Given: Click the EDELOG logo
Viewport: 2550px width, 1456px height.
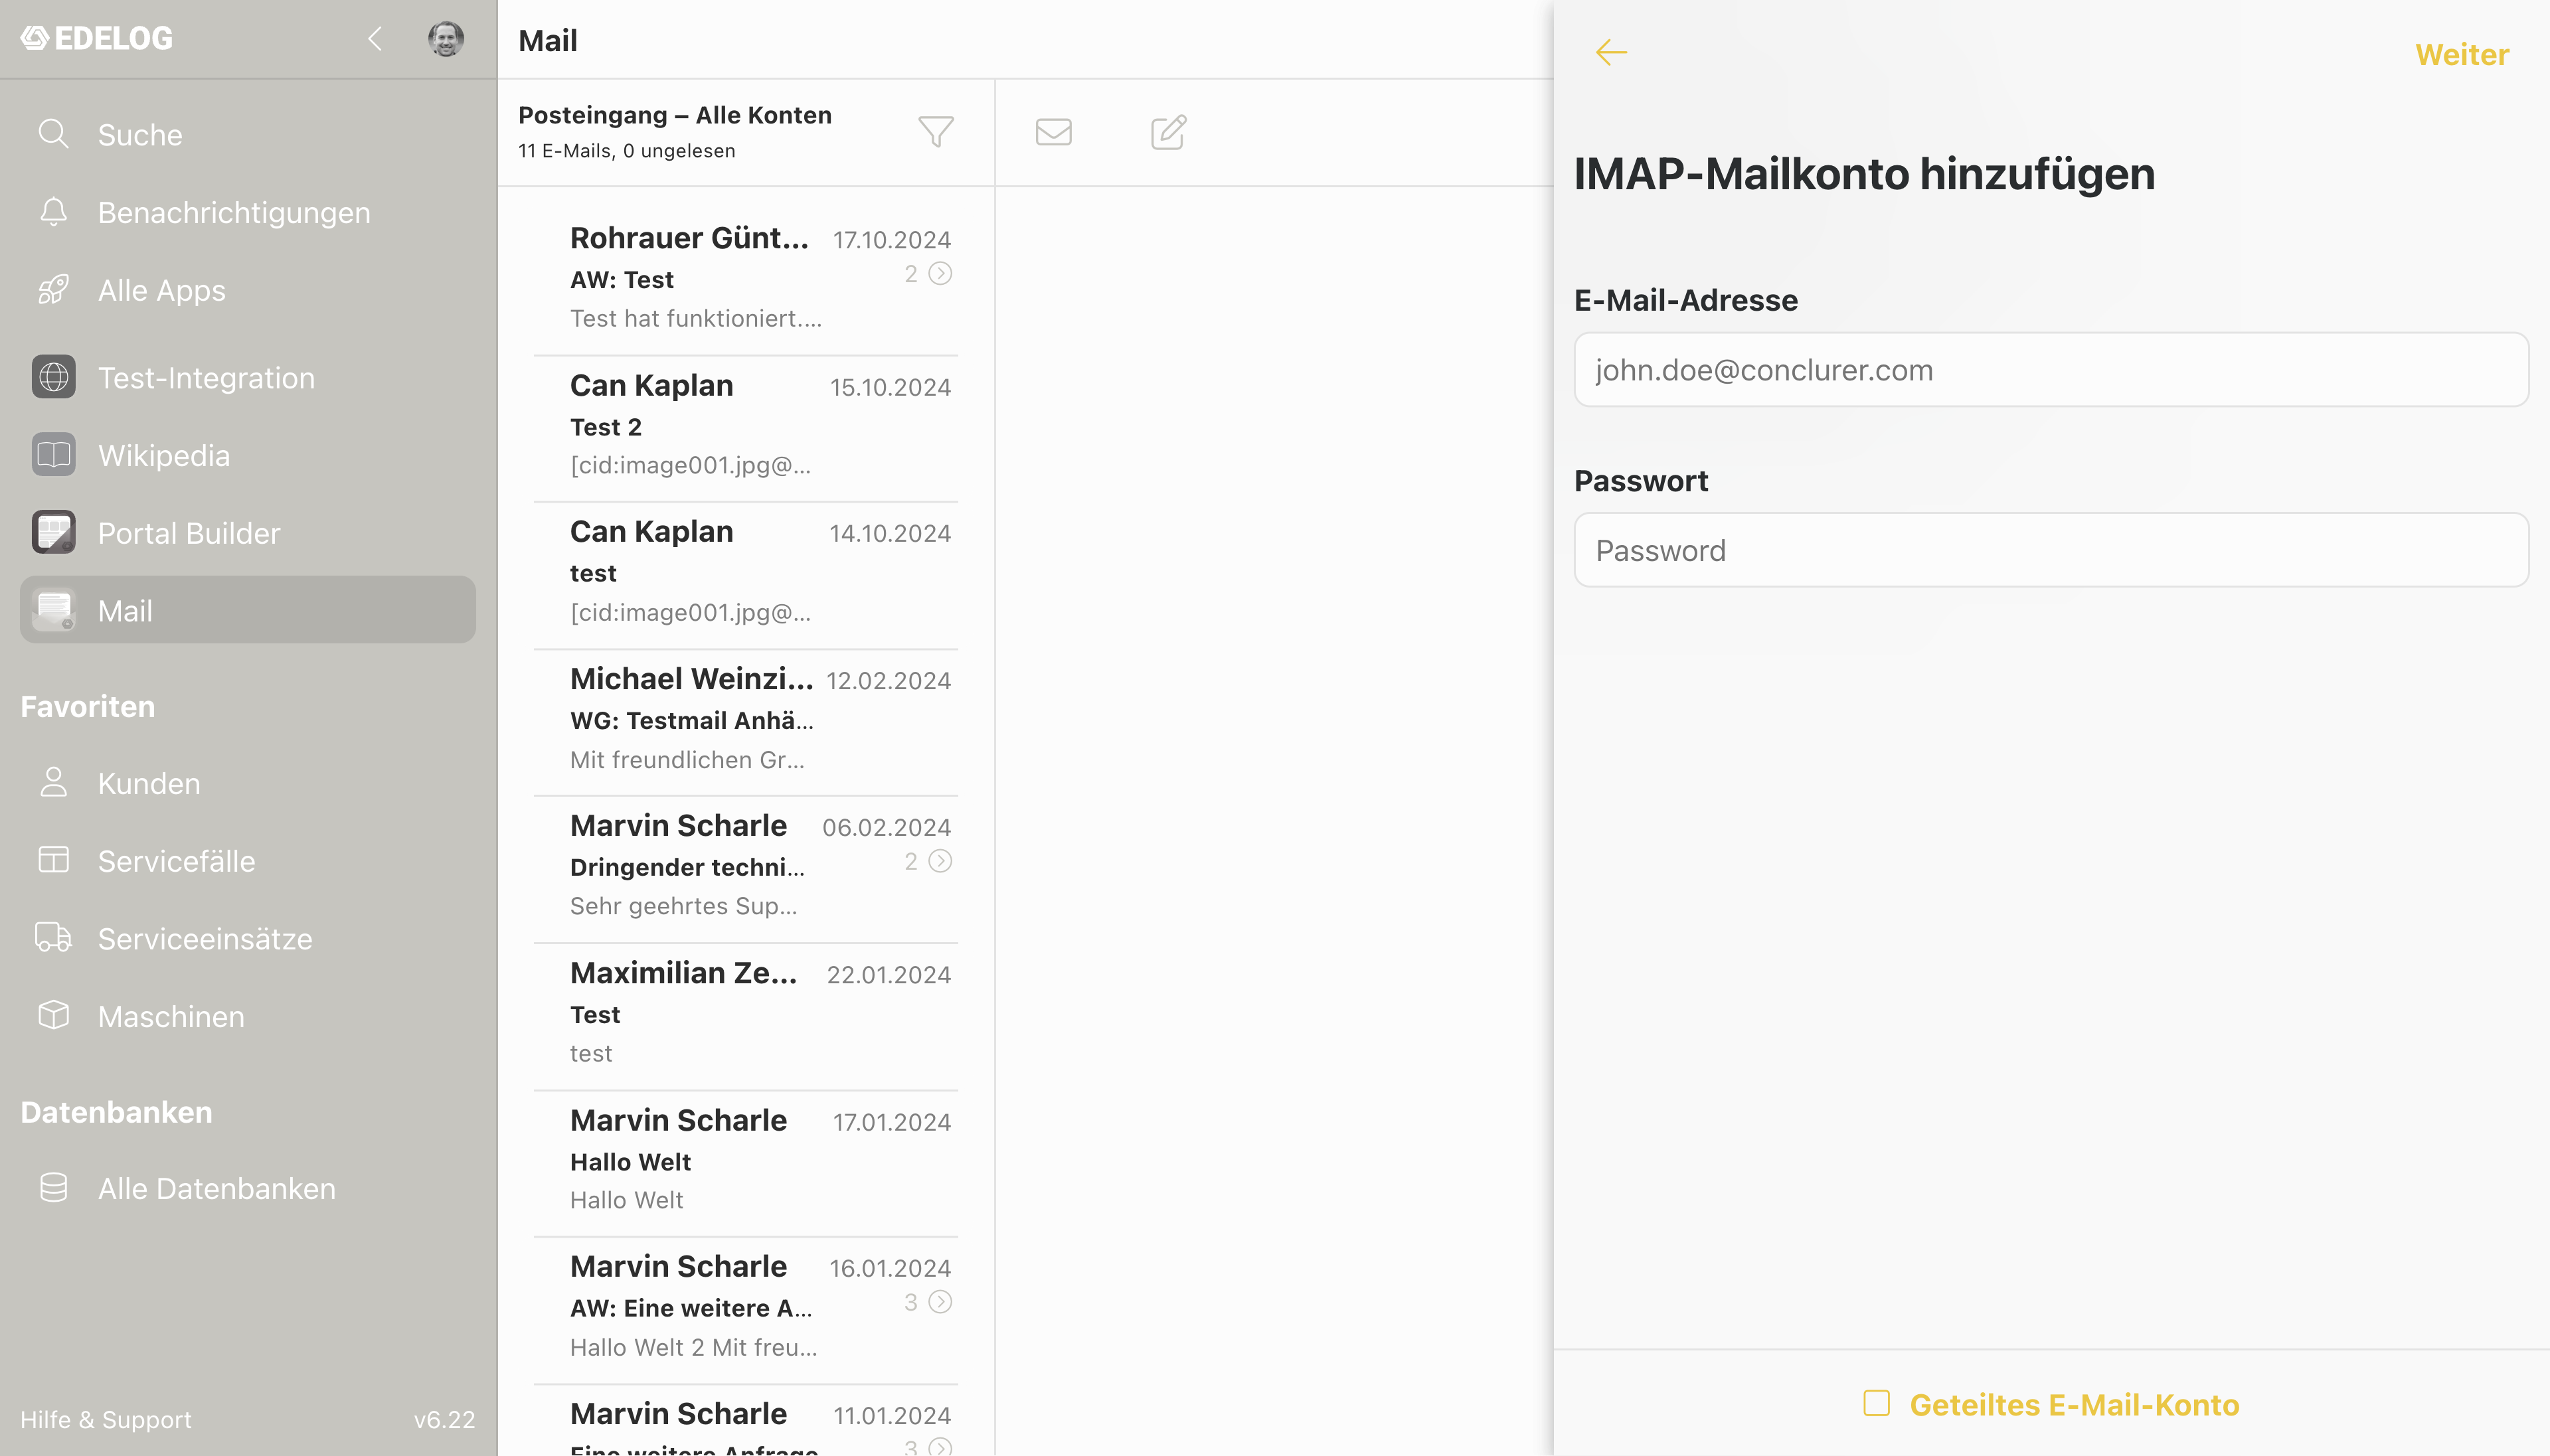Looking at the screenshot, I should click(97, 38).
